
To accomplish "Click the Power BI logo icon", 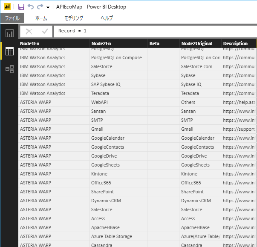I will click(7, 7).
